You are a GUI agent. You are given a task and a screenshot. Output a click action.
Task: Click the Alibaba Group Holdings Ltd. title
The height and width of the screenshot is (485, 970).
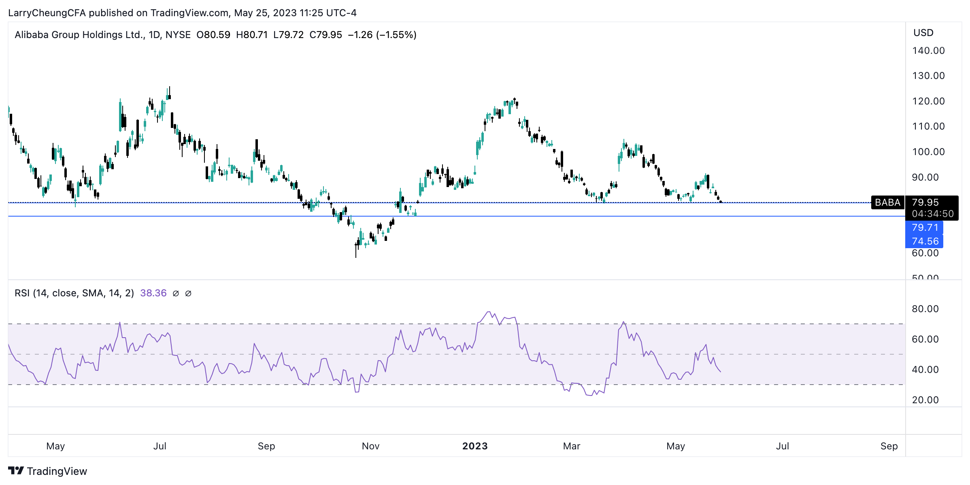pos(79,35)
